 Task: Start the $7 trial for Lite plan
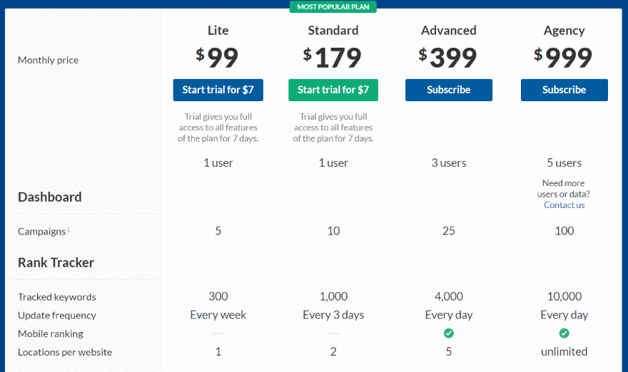pos(218,90)
